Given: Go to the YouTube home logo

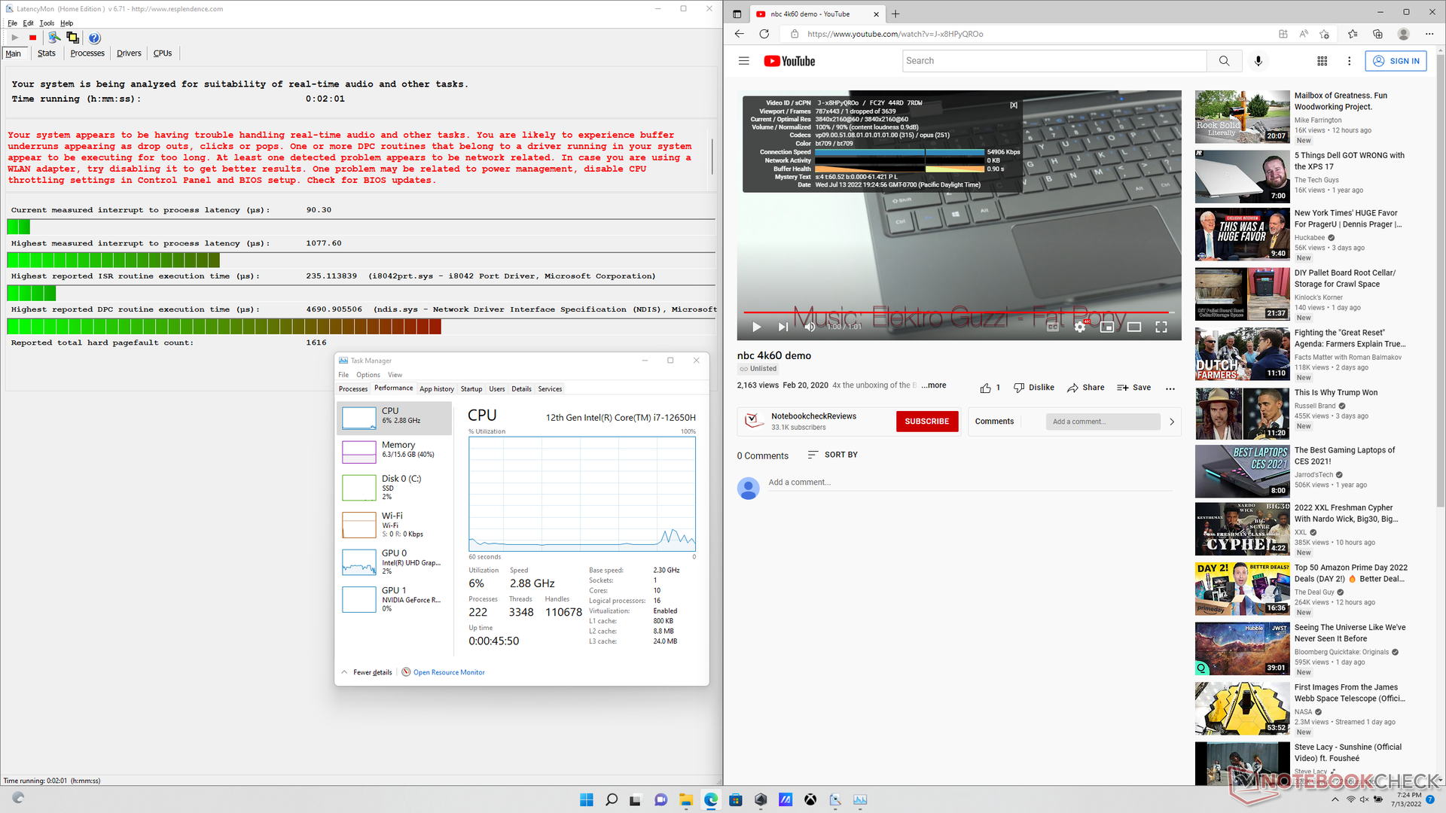Looking at the screenshot, I should pos(789,61).
